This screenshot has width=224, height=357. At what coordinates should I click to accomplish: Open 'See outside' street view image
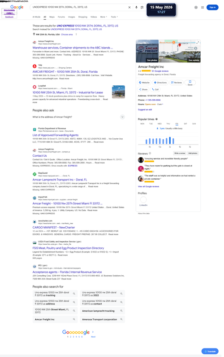tap(180, 57)
